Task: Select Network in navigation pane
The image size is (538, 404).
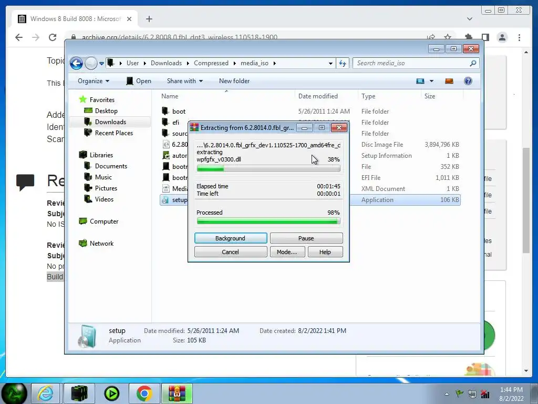Action: tap(101, 243)
